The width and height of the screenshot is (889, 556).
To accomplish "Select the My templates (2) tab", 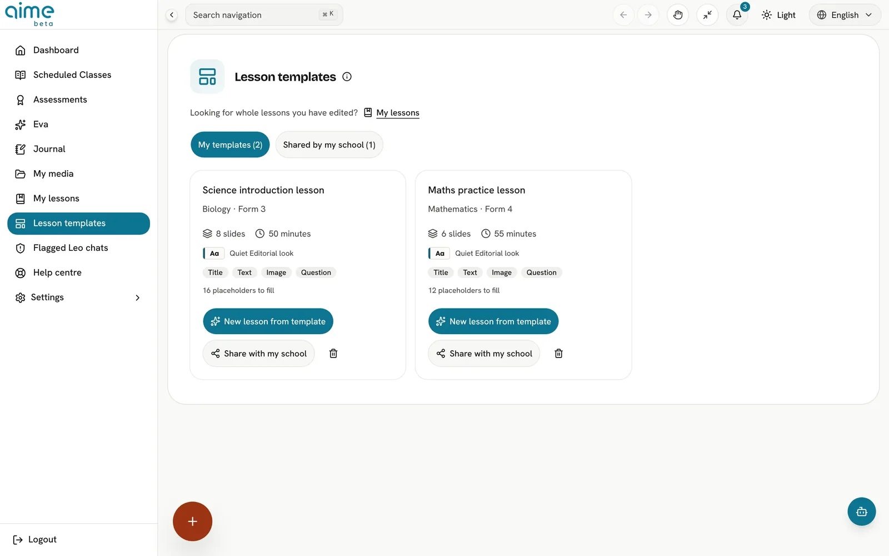I will tap(230, 145).
